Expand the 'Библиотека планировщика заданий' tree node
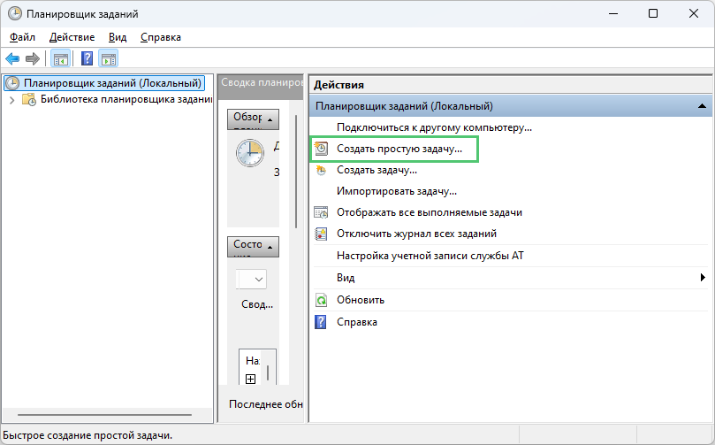This screenshot has width=715, height=445. [11, 100]
